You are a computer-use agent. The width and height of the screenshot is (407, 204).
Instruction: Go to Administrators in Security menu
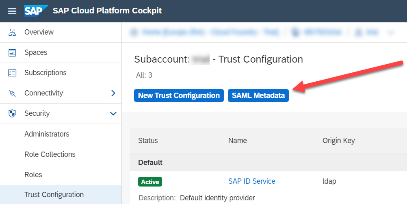coord(47,134)
